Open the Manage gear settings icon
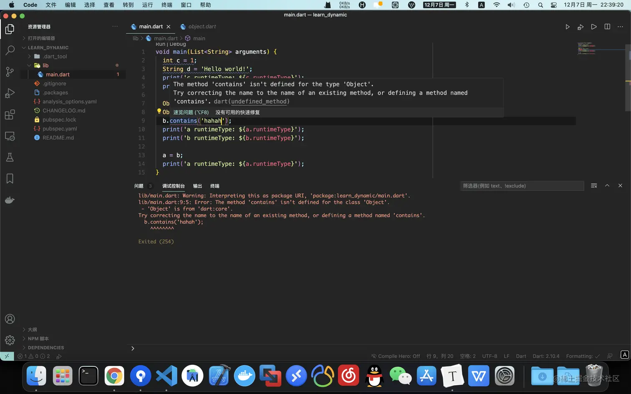Viewport: 631px width, 394px height. pos(10,340)
